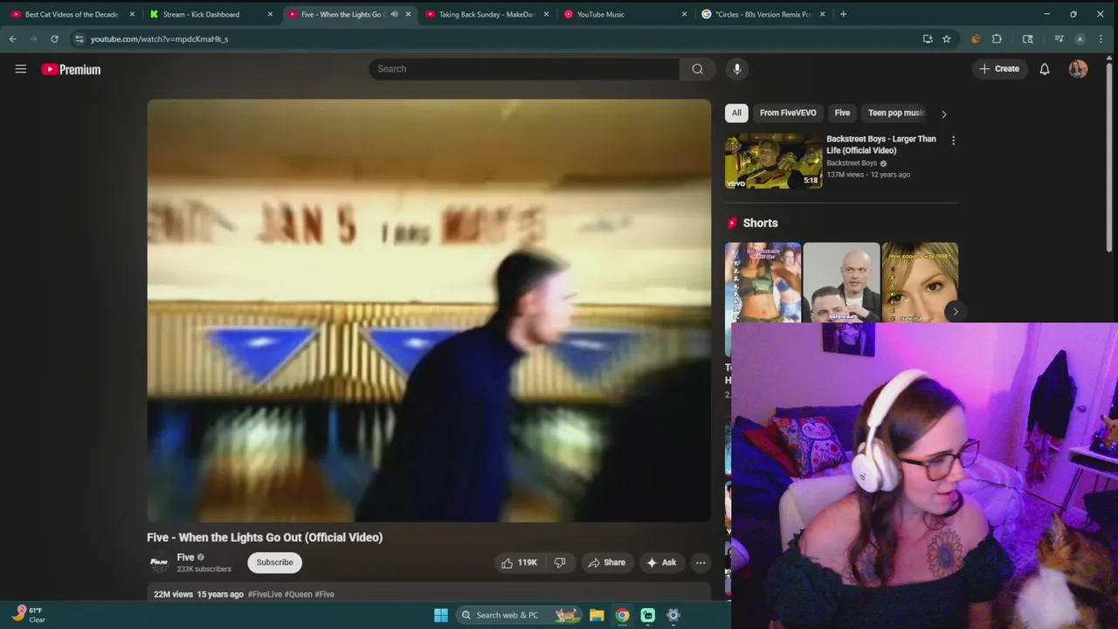
Task: Open the bald man Shorts thumbnail
Action: (x=841, y=283)
